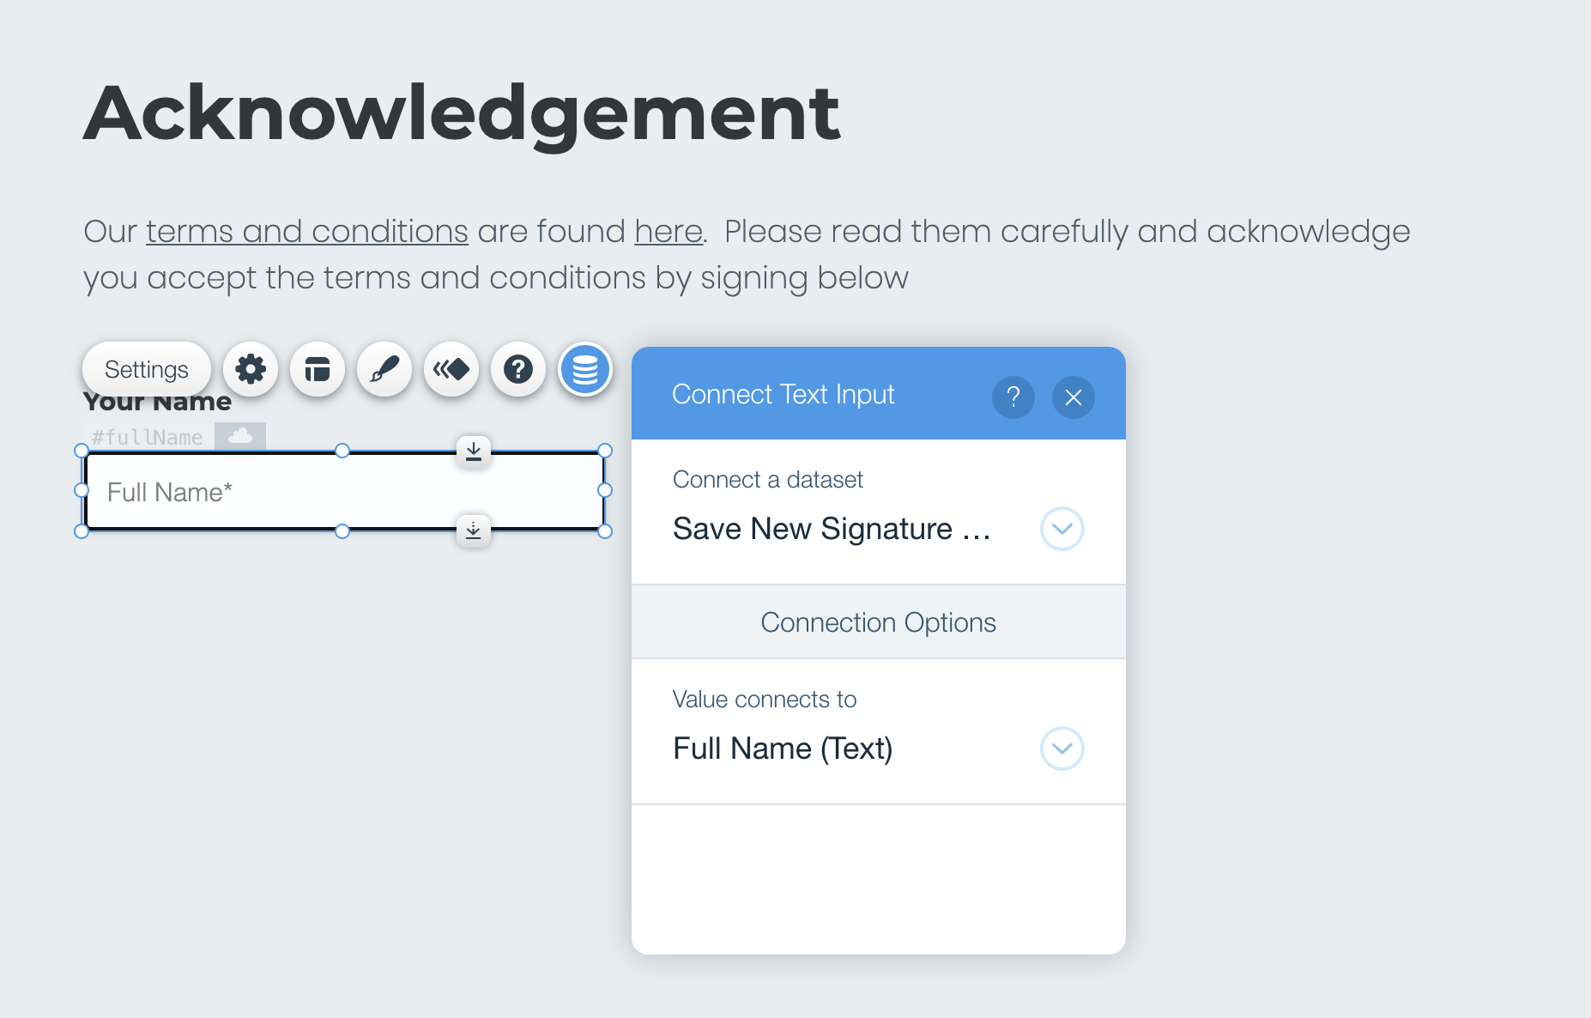Open the terms and conditions link

(x=307, y=232)
